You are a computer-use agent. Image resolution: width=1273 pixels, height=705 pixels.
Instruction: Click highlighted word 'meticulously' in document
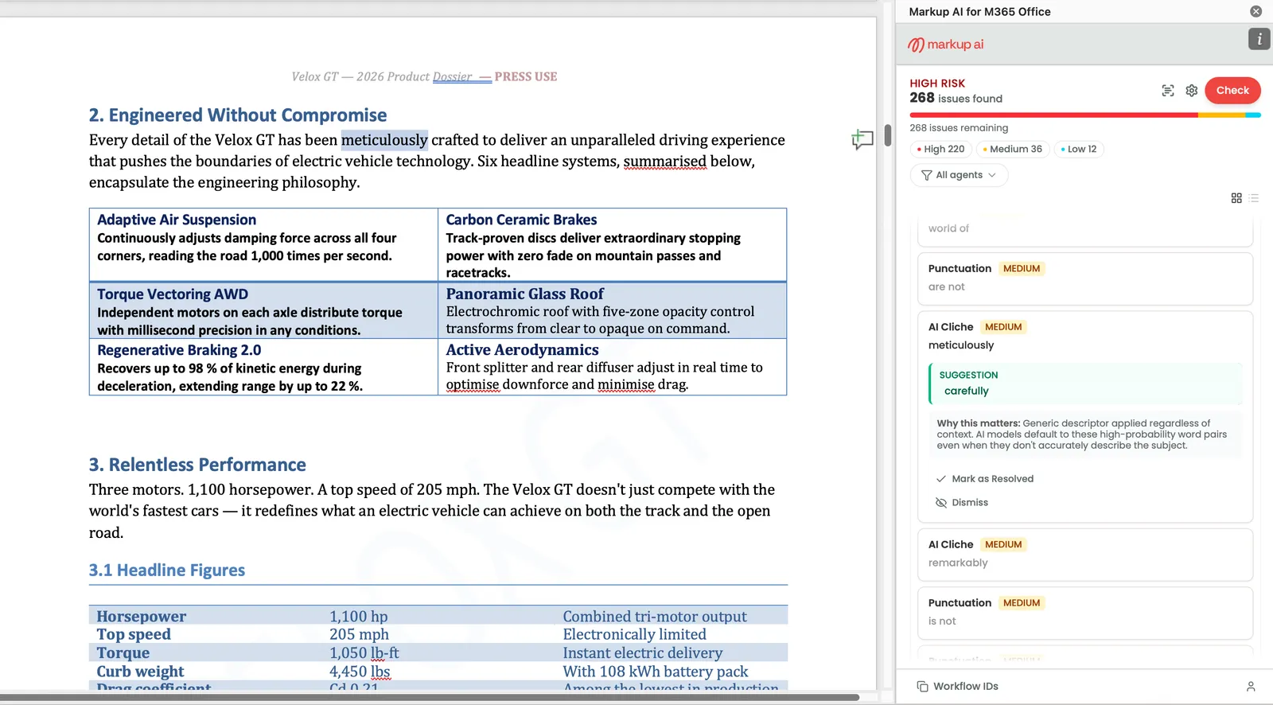click(x=384, y=140)
